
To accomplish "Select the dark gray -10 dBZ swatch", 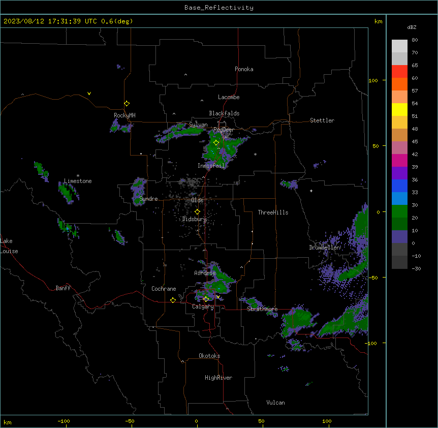I will (399, 262).
